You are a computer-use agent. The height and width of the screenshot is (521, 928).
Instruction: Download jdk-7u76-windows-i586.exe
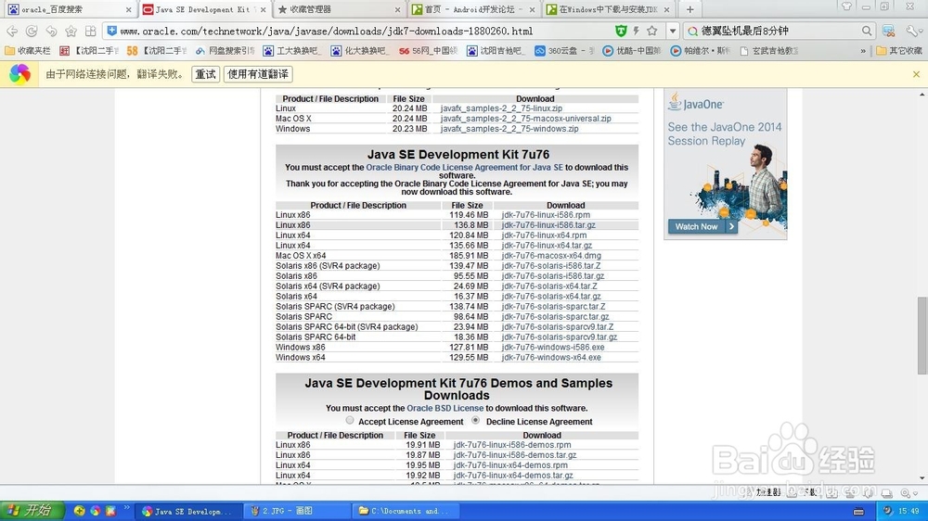(x=553, y=347)
